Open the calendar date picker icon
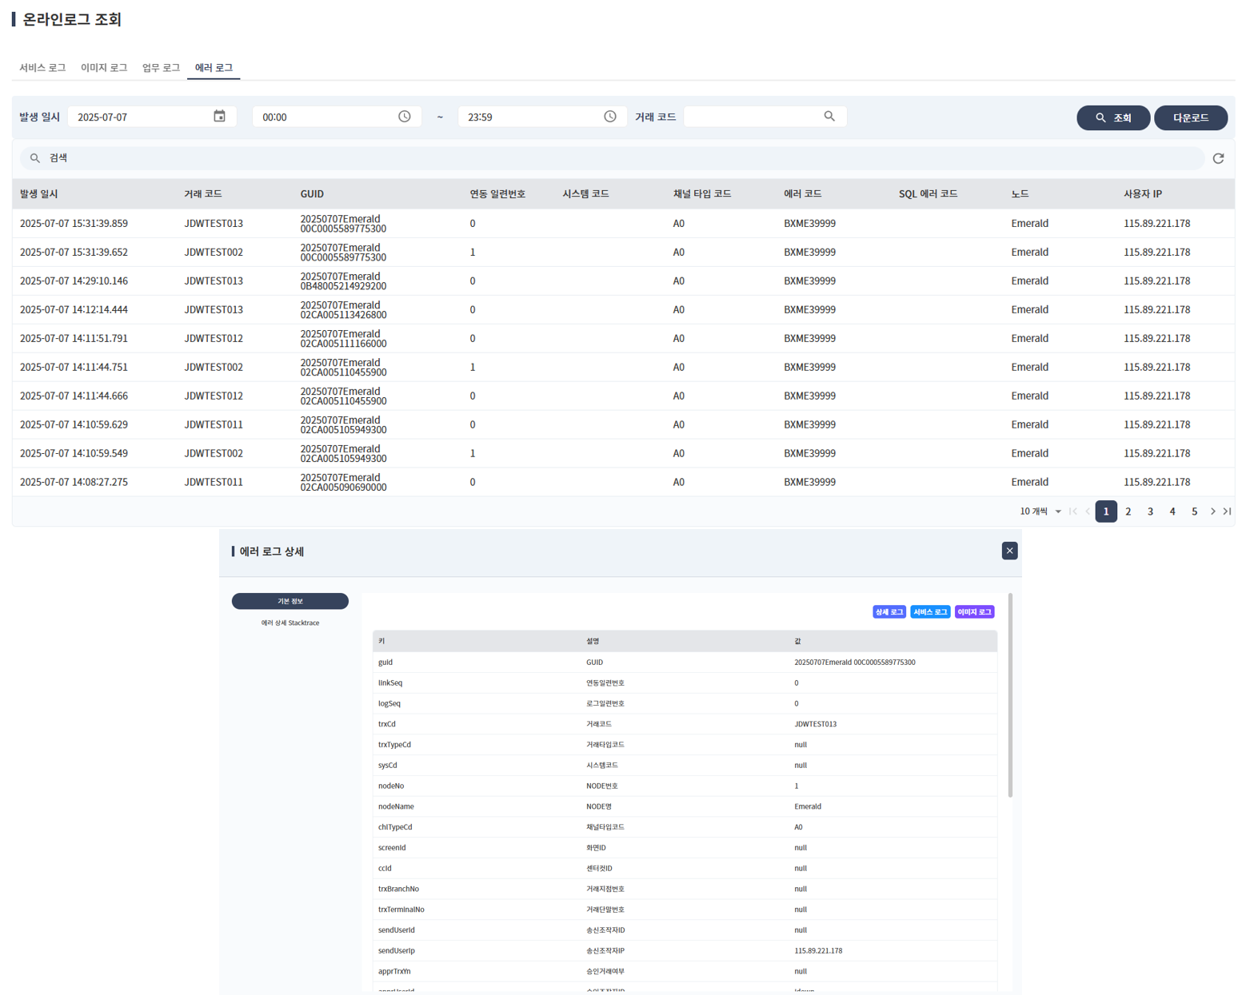Viewport: 1242px width, 995px height. (x=219, y=117)
